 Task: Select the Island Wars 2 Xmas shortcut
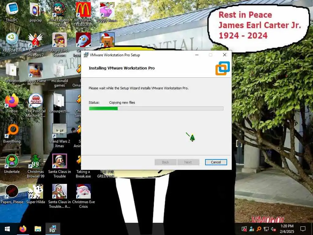(x=60, y=136)
